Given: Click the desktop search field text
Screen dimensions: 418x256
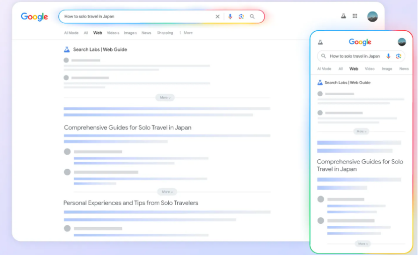Looking at the screenshot, I should (89, 17).
